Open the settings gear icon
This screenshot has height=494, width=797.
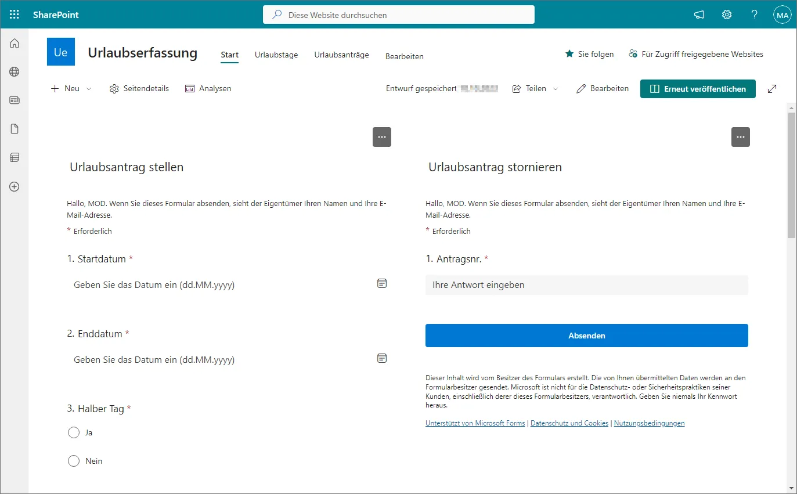[x=727, y=15]
